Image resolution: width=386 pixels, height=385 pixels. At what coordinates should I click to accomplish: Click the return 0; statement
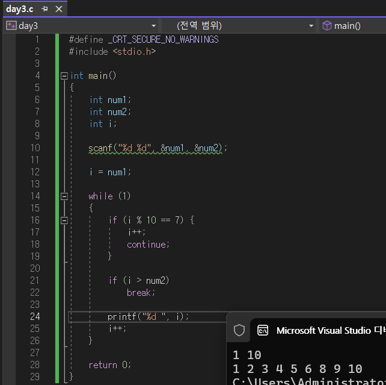pyautogui.click(x=110, y=365)
